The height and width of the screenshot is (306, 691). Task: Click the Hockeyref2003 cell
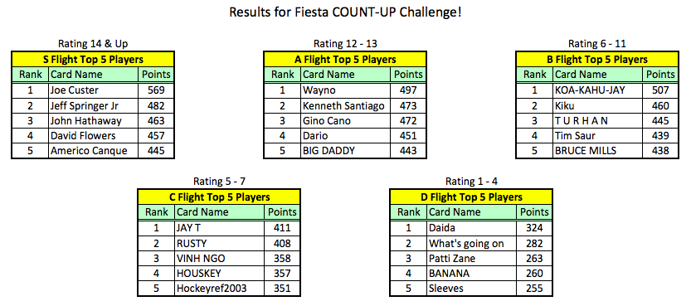click(220, 289)
